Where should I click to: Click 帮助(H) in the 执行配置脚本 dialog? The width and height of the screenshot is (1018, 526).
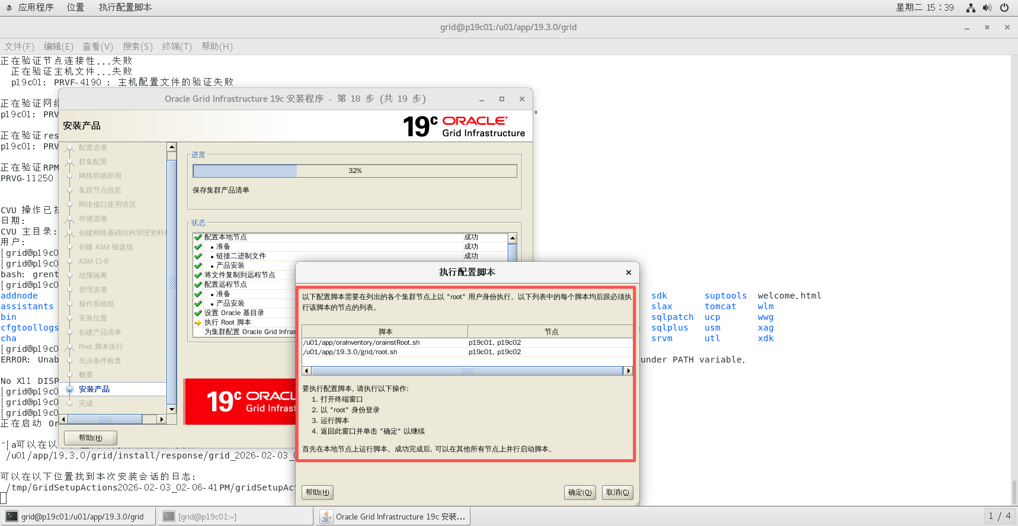point(318,492)
